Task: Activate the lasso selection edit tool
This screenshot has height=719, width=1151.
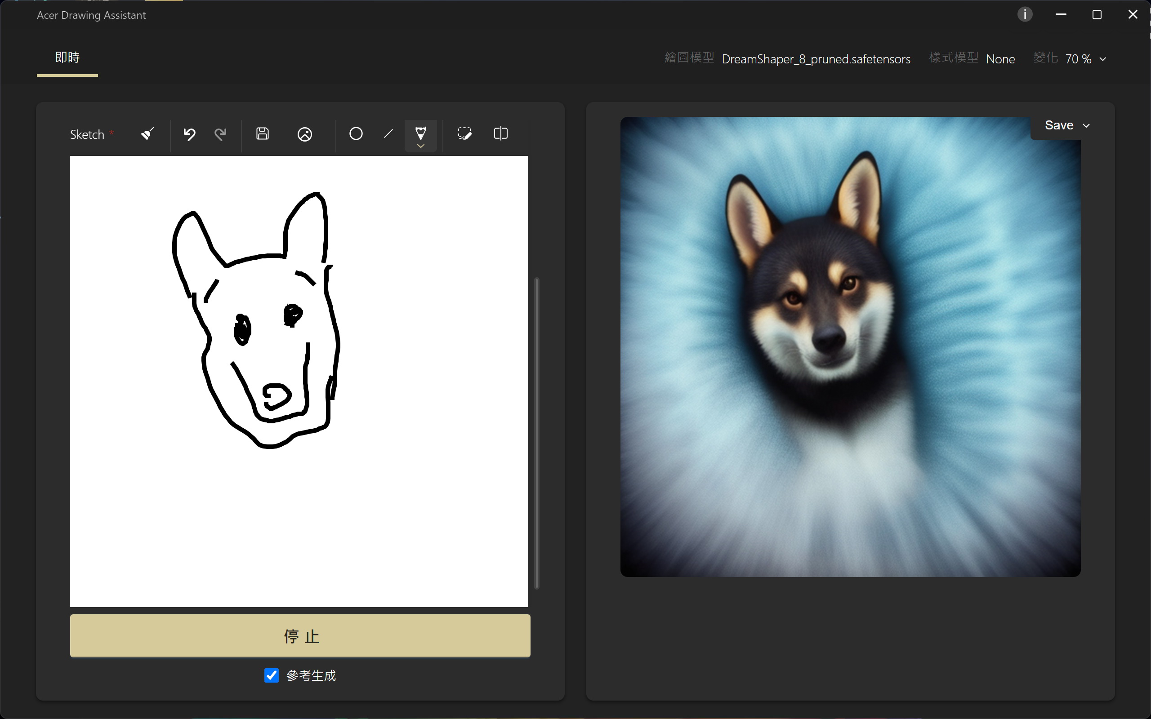Action: (x=464, y=134)
